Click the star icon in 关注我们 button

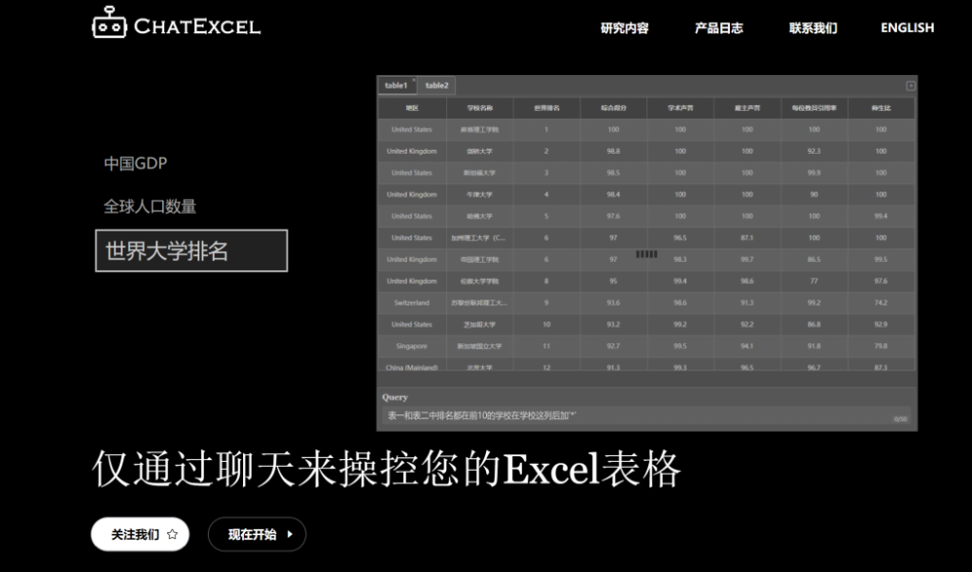click(172, 534)
